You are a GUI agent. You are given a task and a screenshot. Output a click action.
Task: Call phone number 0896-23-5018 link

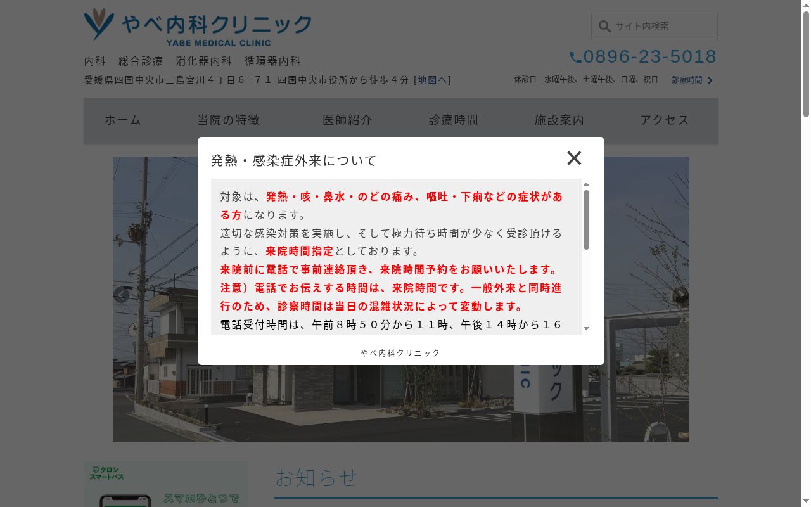click(x=649, y=57)
